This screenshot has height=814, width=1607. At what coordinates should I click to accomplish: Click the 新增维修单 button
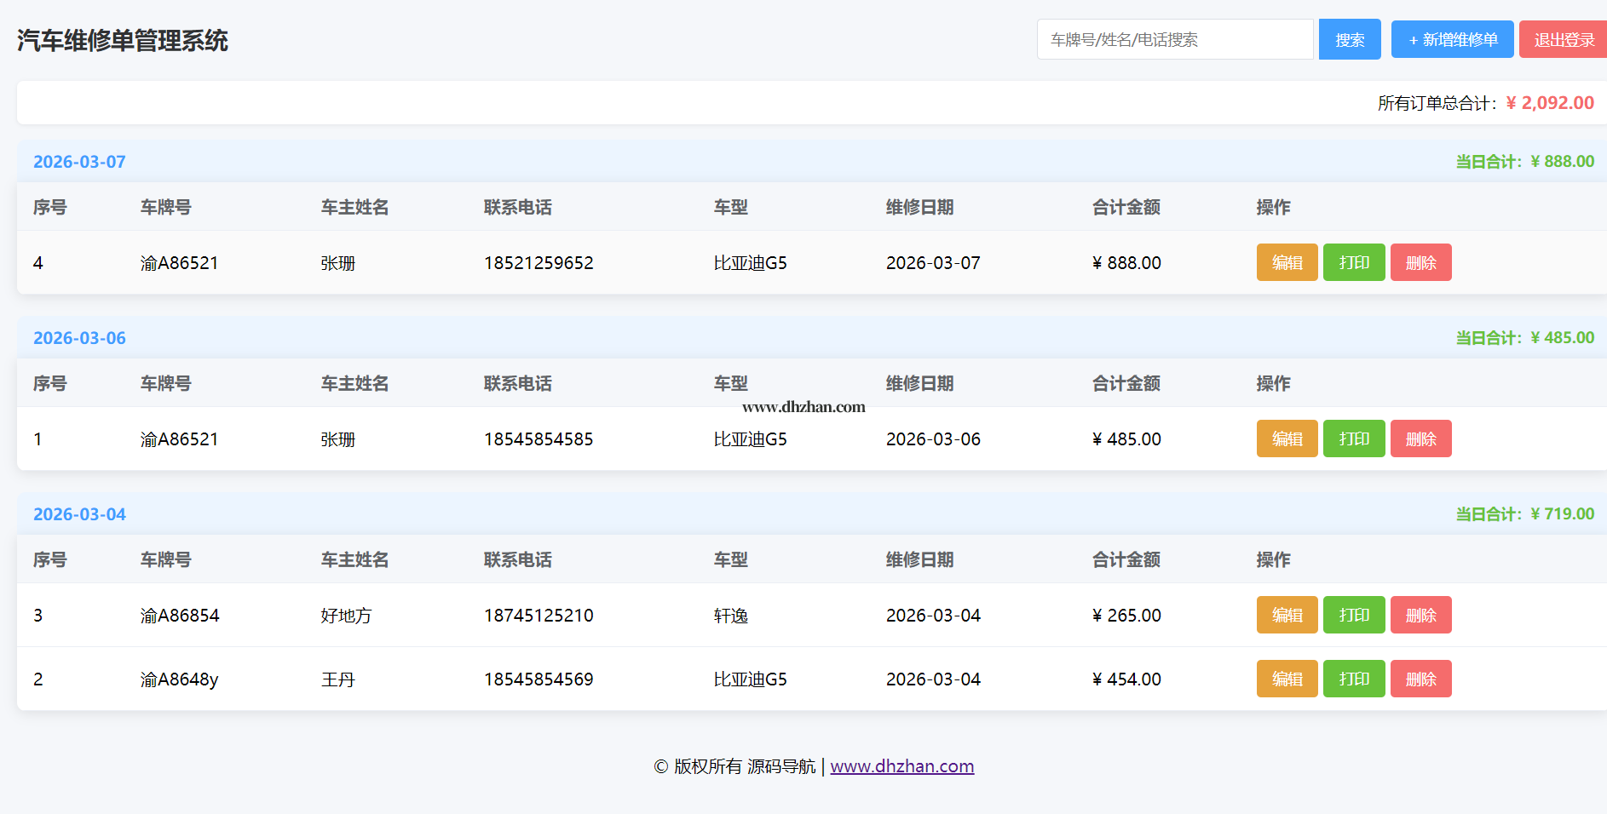(x=1452, y=39)
